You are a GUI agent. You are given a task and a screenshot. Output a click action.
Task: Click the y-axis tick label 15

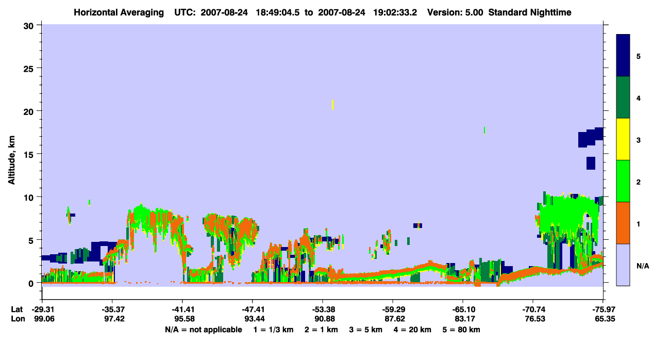point(29,154)
